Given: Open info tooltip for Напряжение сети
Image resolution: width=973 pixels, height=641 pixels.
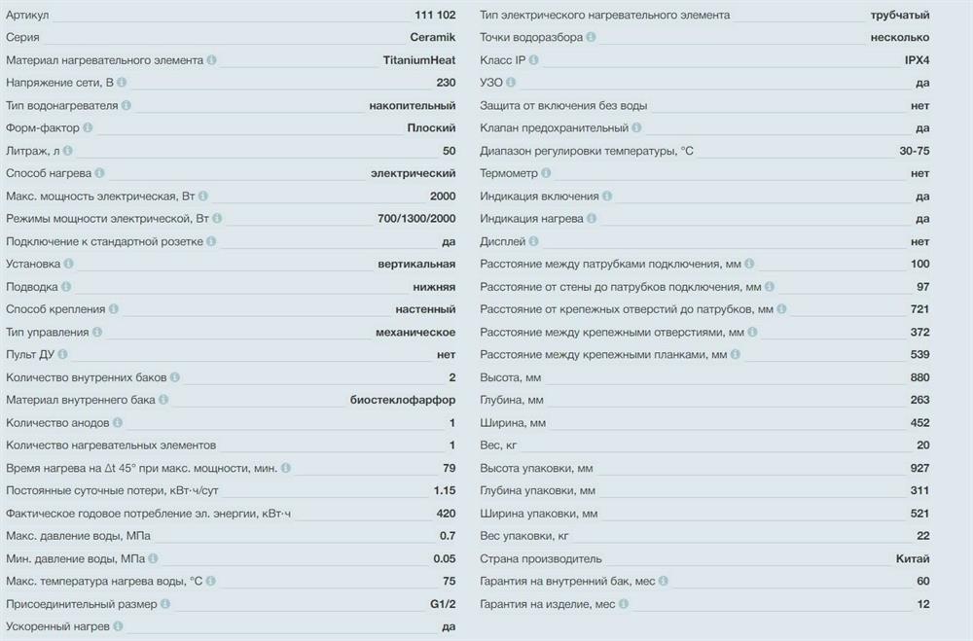Looking at the screenshot, I should 123,83.
